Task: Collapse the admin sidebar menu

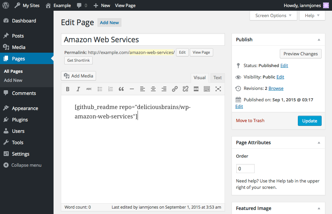Action: point(22,165)
